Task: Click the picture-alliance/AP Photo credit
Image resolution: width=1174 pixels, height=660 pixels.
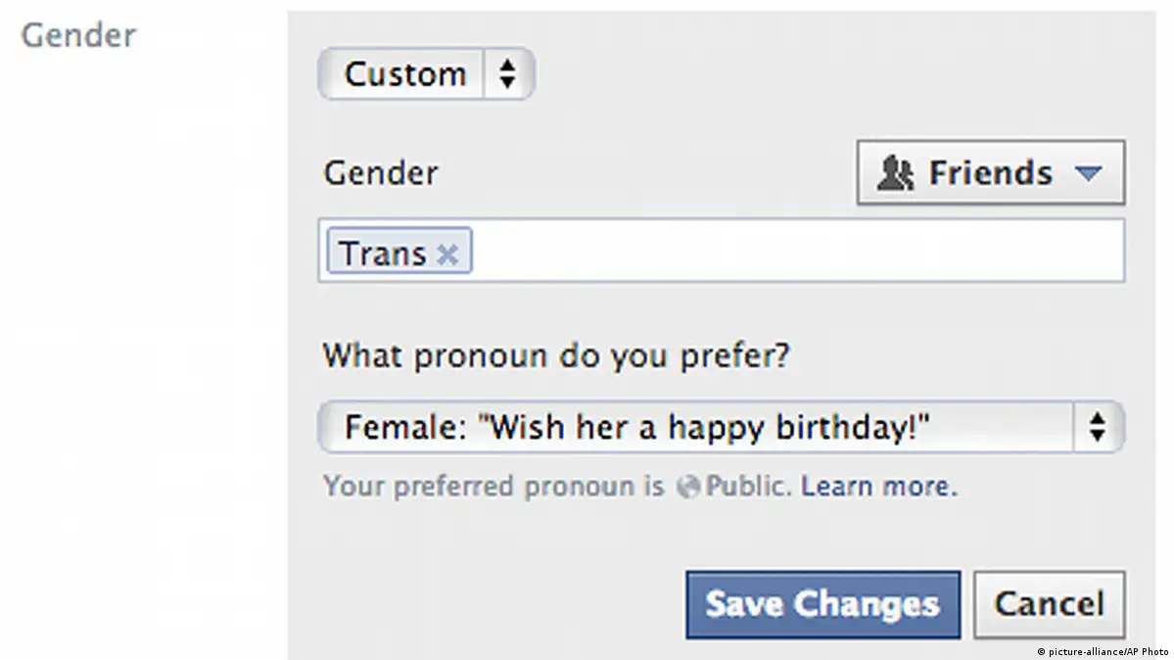Action: point(1101,650)
